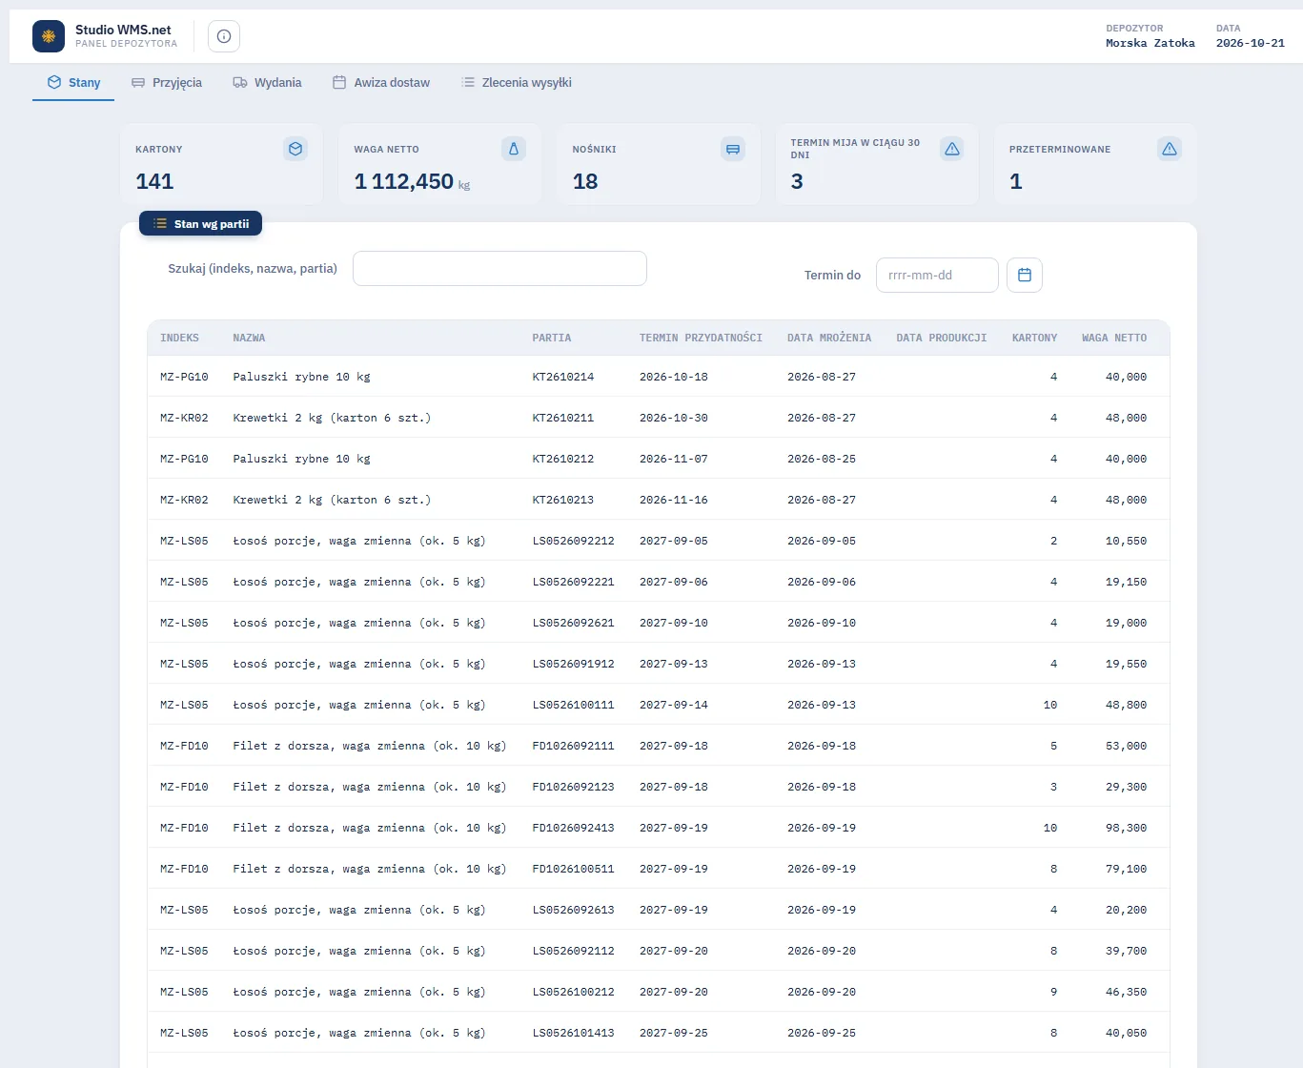Click batch LS0526100111 cell
The width and height of the screenshot is (1303, 1068).
click(x=574, y=705)
